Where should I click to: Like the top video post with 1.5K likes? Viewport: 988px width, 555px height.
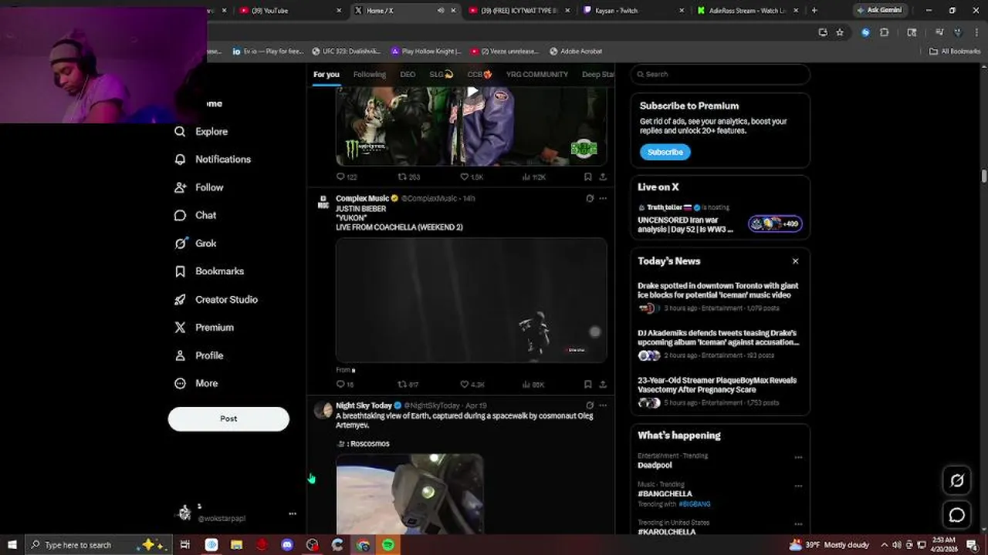click(465, 177)
